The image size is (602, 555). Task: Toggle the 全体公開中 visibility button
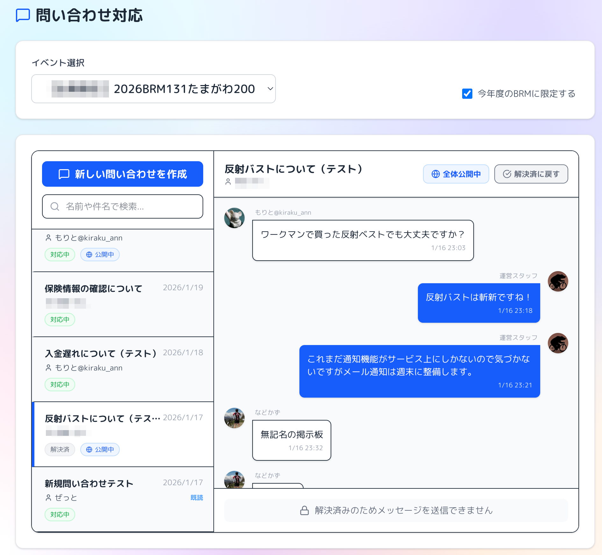pyautogui.click(x=456, y=174)
